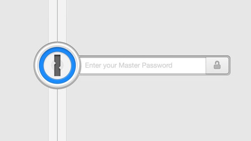Screen dimensions: 251x141
Task: Click the dark keyhole slot in logo
Action: 57,65
